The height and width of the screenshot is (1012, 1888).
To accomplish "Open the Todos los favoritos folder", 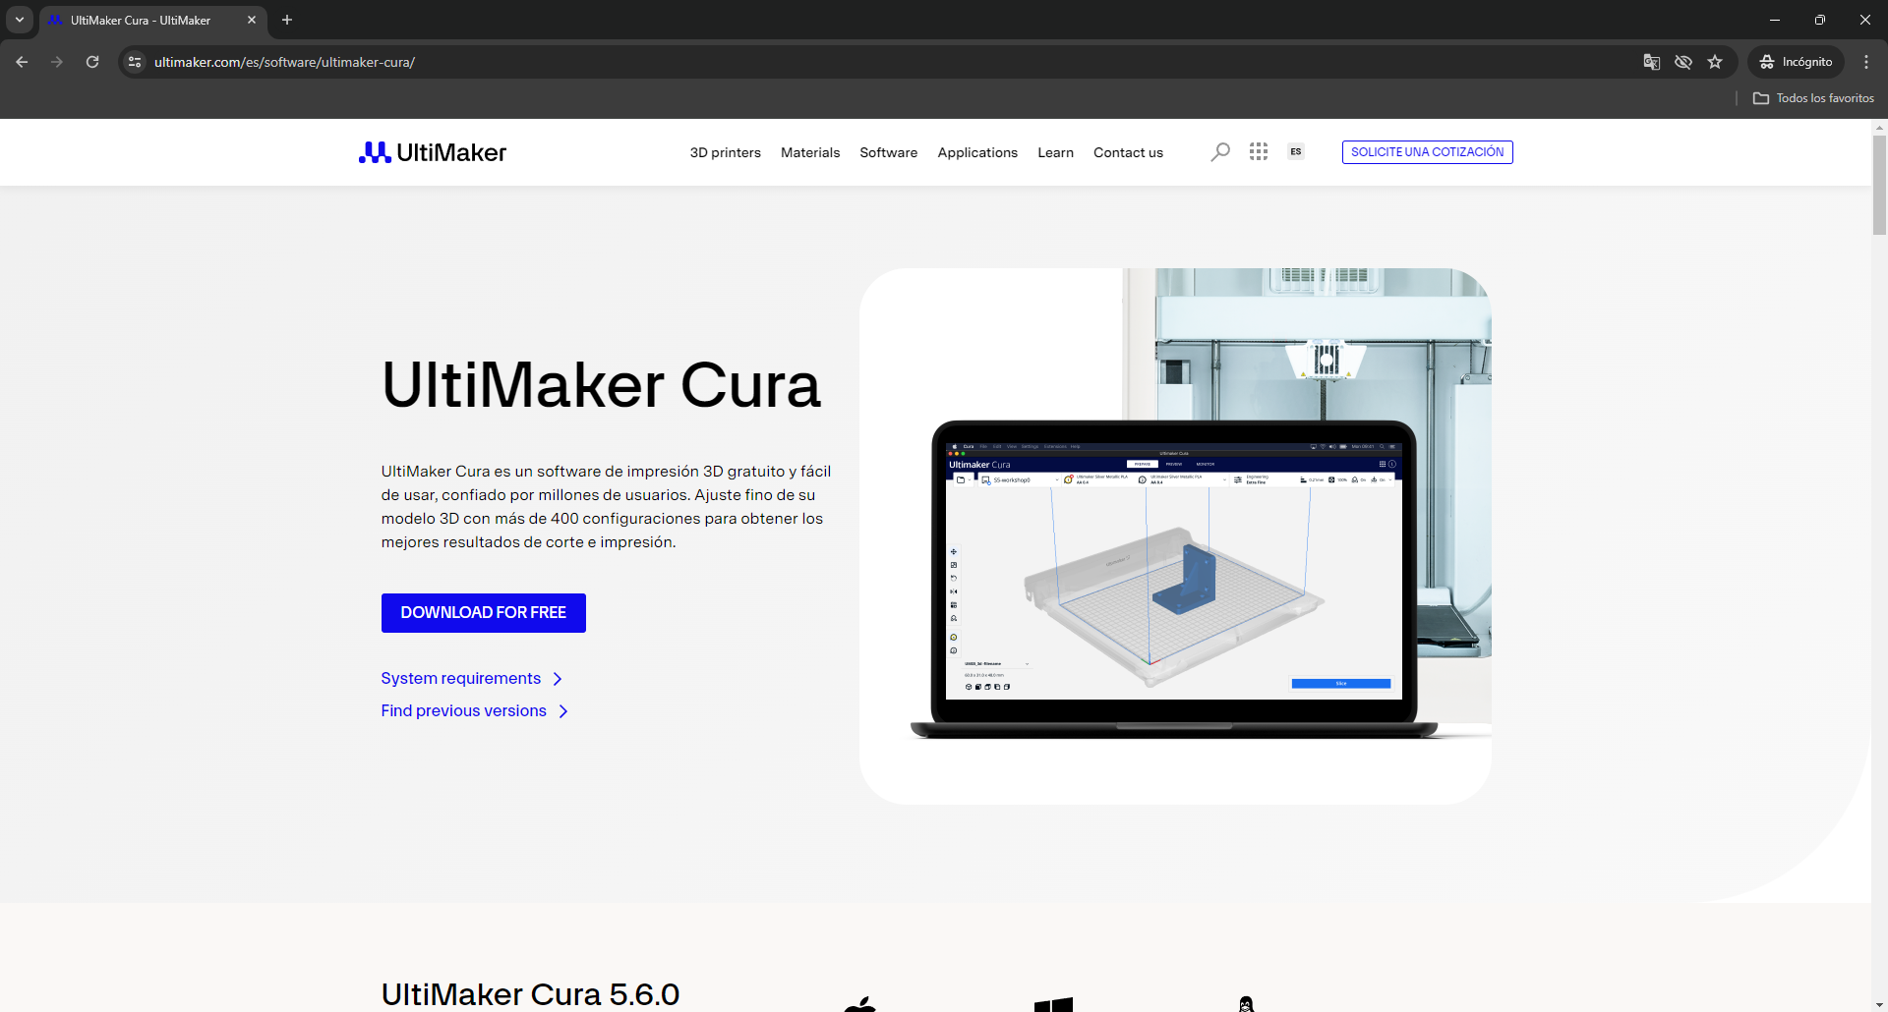I will (x=1814, y=98).
